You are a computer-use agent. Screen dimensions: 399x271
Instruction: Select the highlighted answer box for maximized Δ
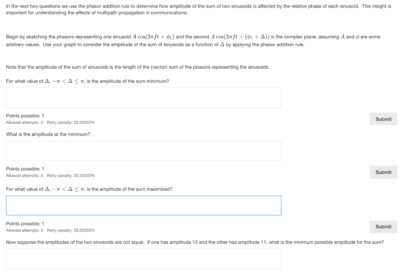click(143, 205)
